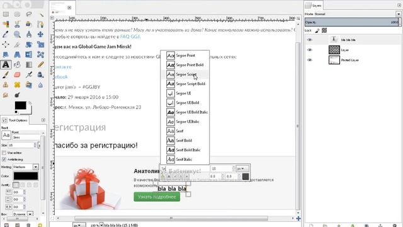Select the Shear tool

pyautogui.click(x=6, y=54)
